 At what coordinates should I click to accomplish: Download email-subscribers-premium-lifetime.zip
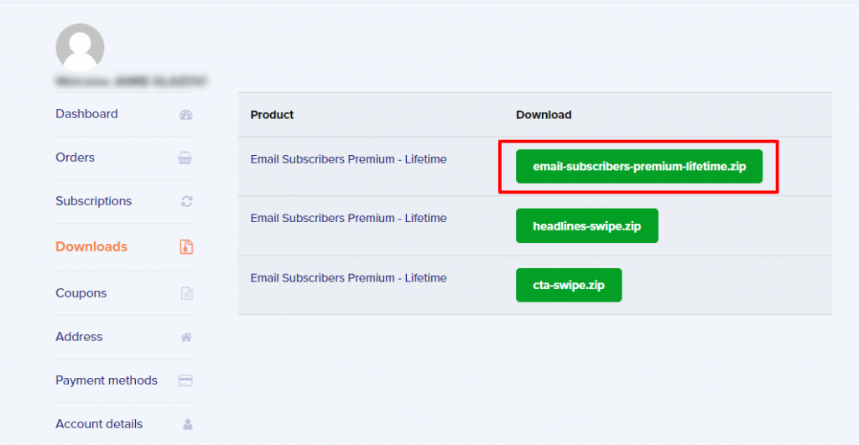[x=638, y=167]
